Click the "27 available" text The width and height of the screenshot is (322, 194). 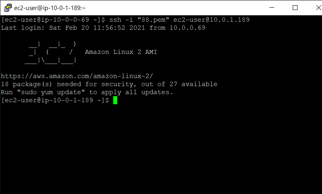[194, 84]
